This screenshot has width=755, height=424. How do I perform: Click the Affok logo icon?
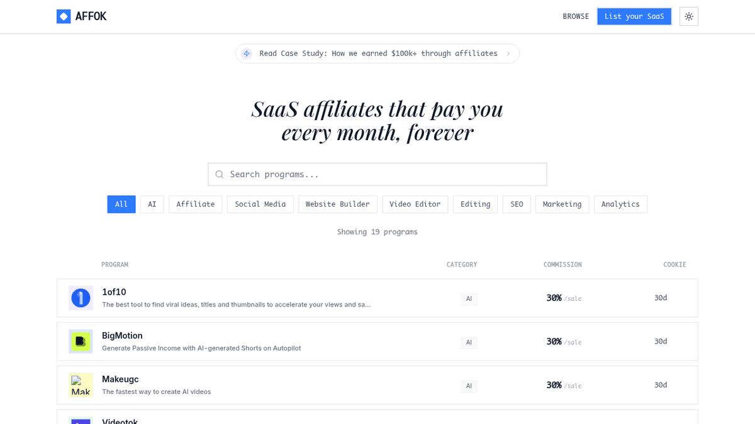tap(64, 16)
